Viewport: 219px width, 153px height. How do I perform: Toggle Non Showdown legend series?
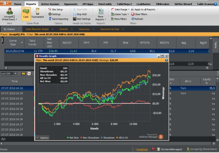[90, 138]
